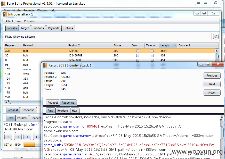The image size is (225, 159).
Task: Select Response tab in Result 305 window
Action: [x=68, y=103]
